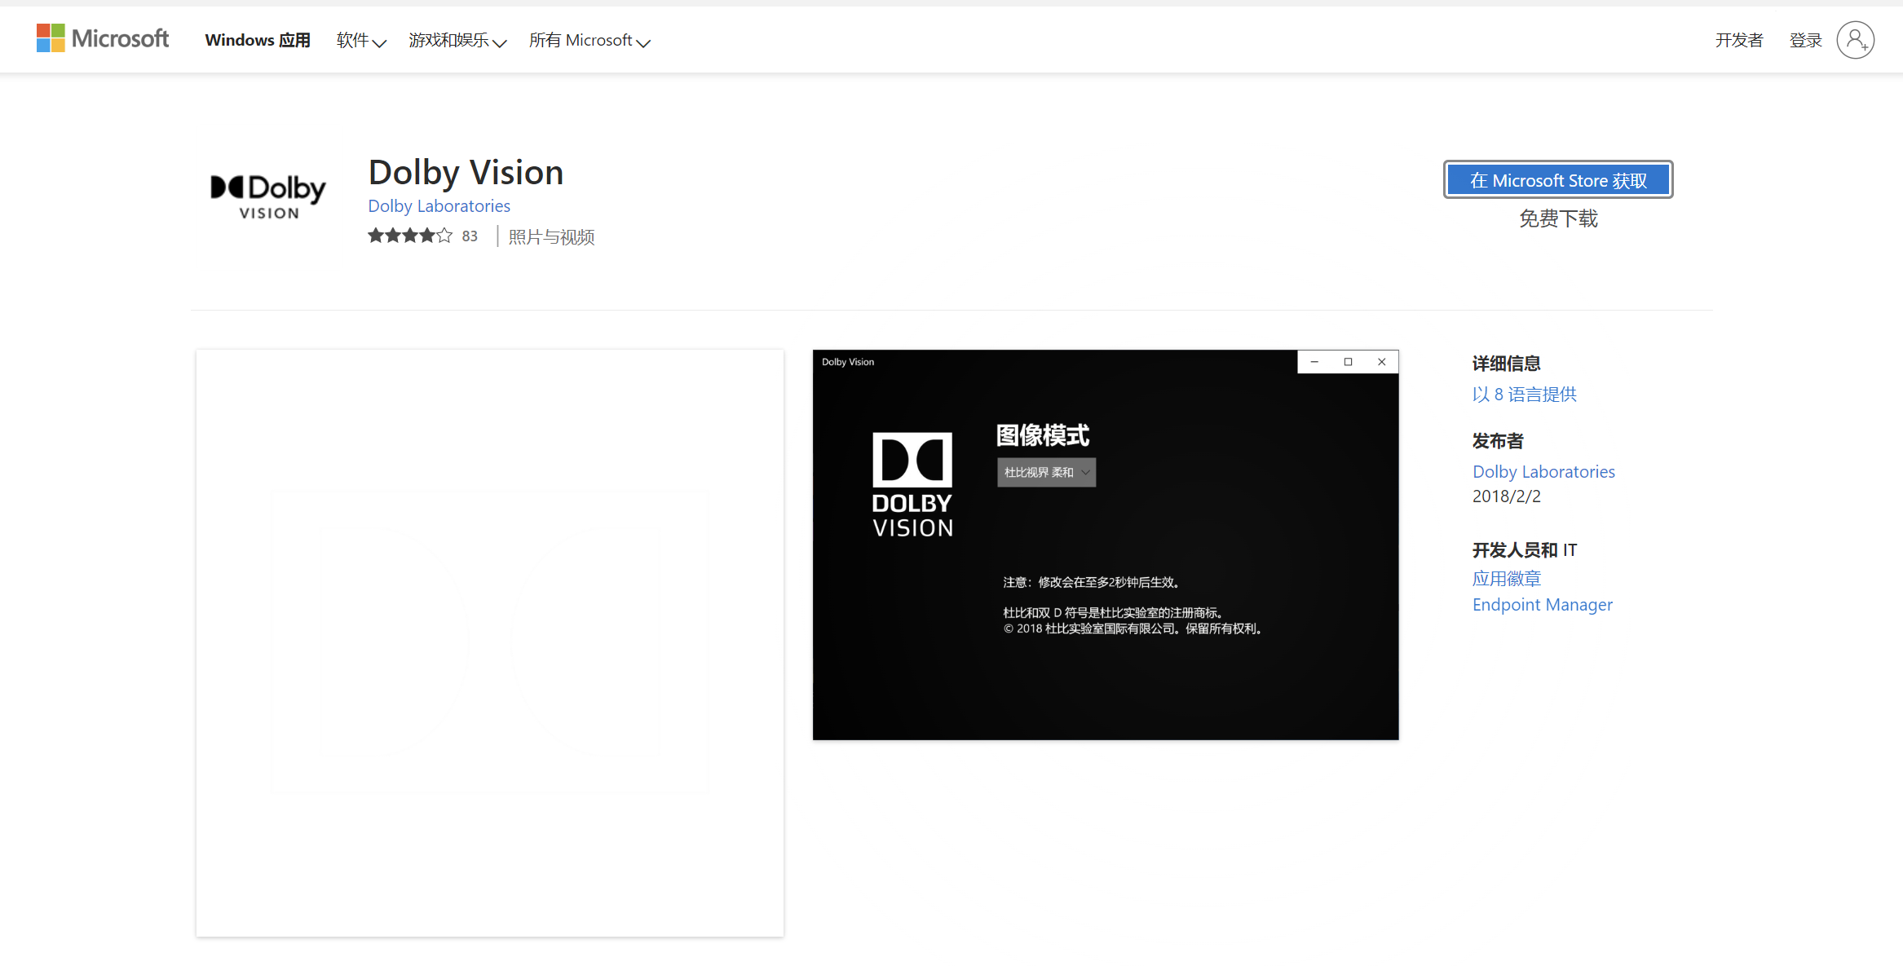The height and width of the screenshot is (966, 1903).
Task: Click the 图像模式 heading in screenshot
Action: [x=1042, y=435]
